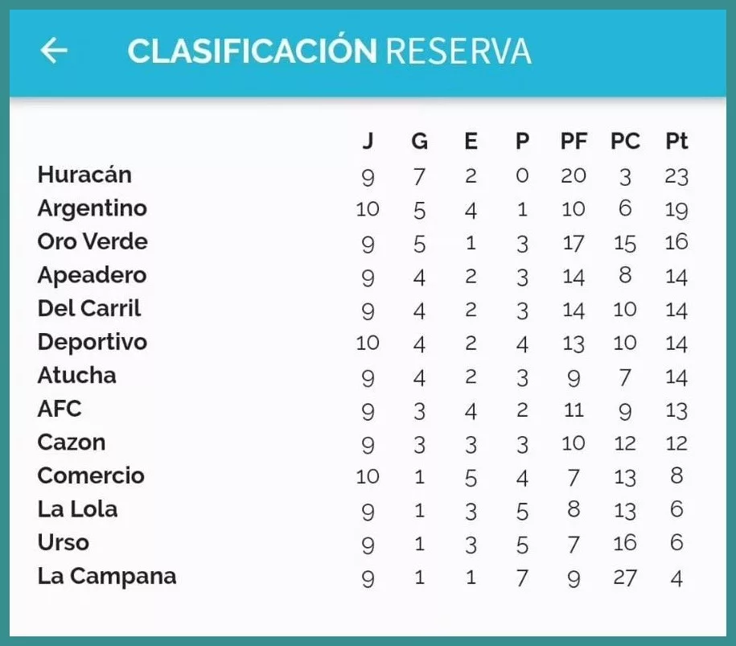
Task: Select the Huracán team row
Action: click(x=84, y=175)
